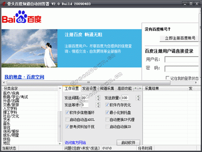The width and height of the screenshot is (202, 152).
Task: Switch to 知道采集 tab
Action: coord(107,89)
